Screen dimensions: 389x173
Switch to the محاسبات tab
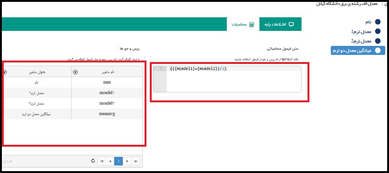243,24
